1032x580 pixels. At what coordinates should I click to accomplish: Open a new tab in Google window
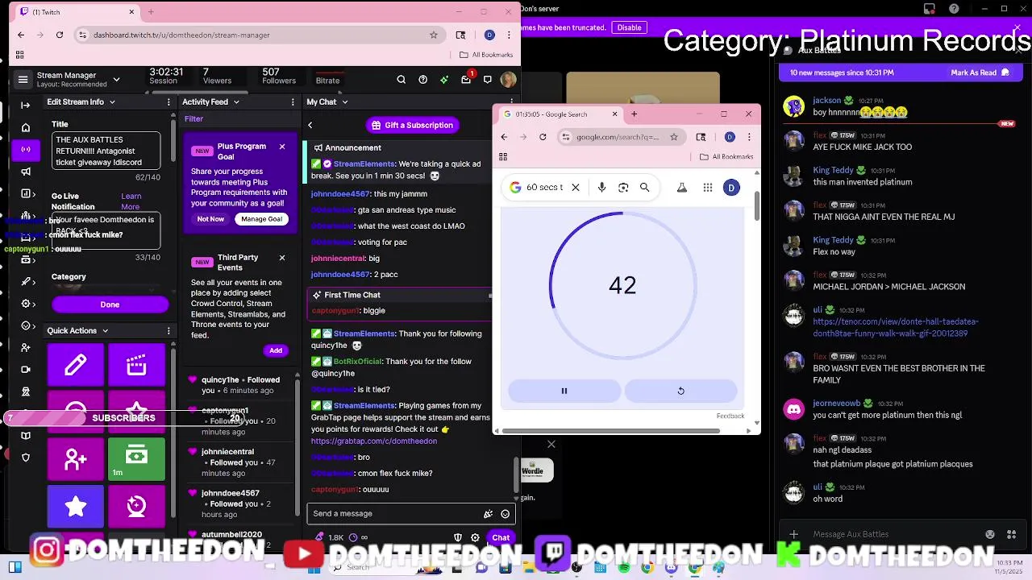[x=634, y=114]
